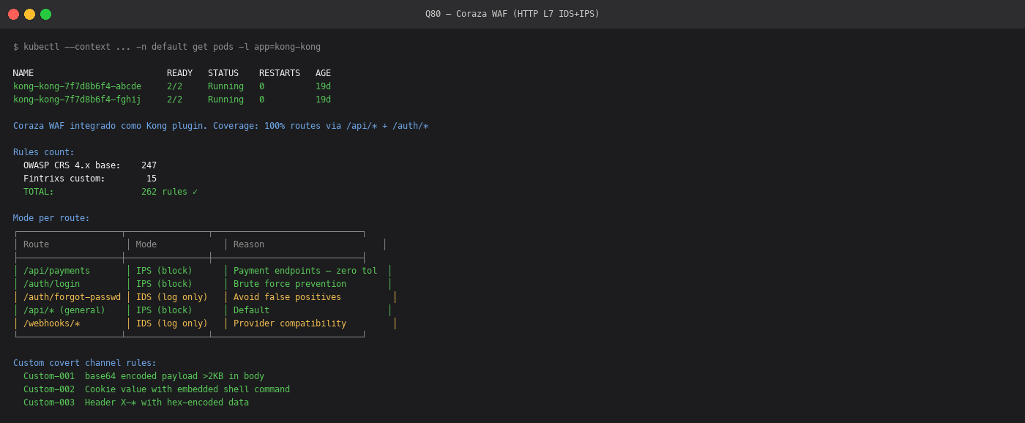
Task: Click the TOTAL: label
Action: click(x=39, y=192)
